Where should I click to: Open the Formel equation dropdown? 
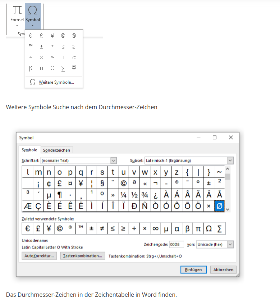17,16
